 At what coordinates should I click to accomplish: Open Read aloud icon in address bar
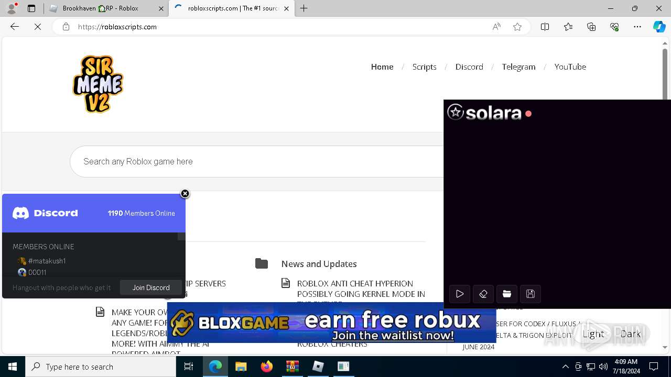[496, 27]
